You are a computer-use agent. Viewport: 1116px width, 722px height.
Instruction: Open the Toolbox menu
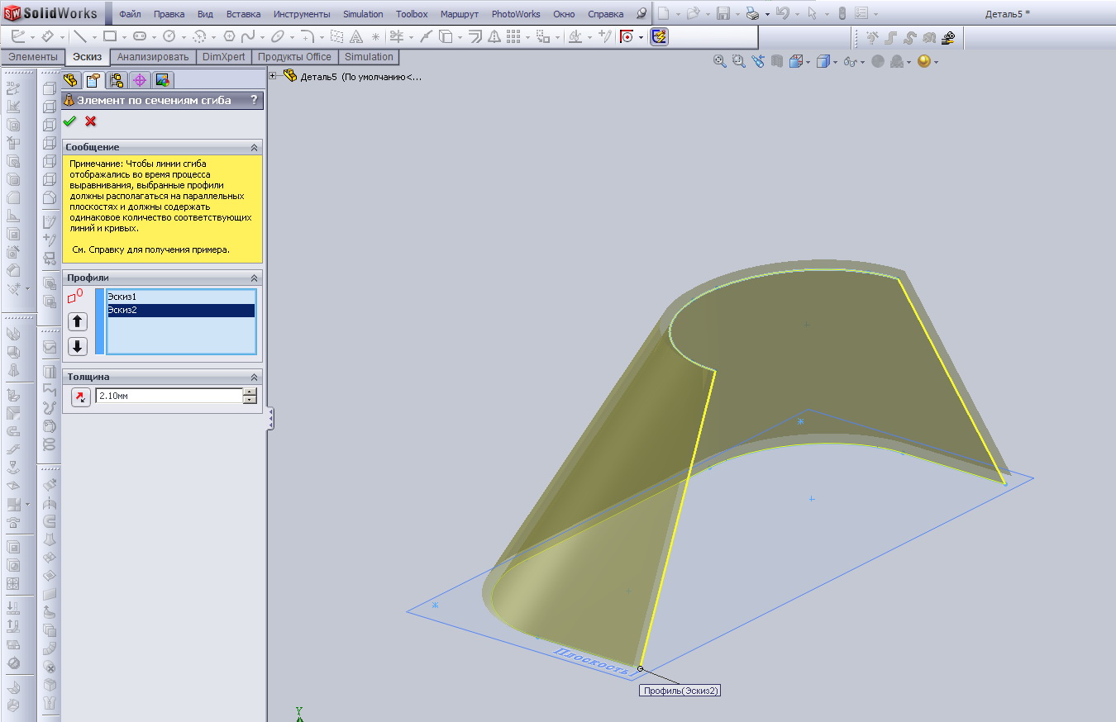(x=412, y=14)
